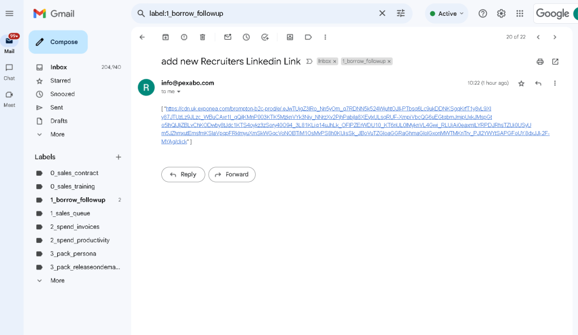578x335 pixels.
Task: Open the Settings gear icon
Action: (501, 14)
